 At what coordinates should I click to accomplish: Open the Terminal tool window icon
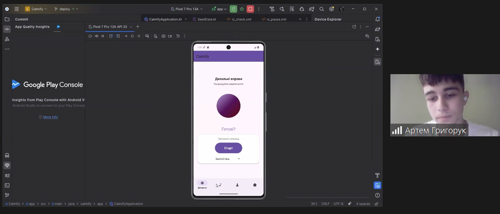(x=7, y=185)
